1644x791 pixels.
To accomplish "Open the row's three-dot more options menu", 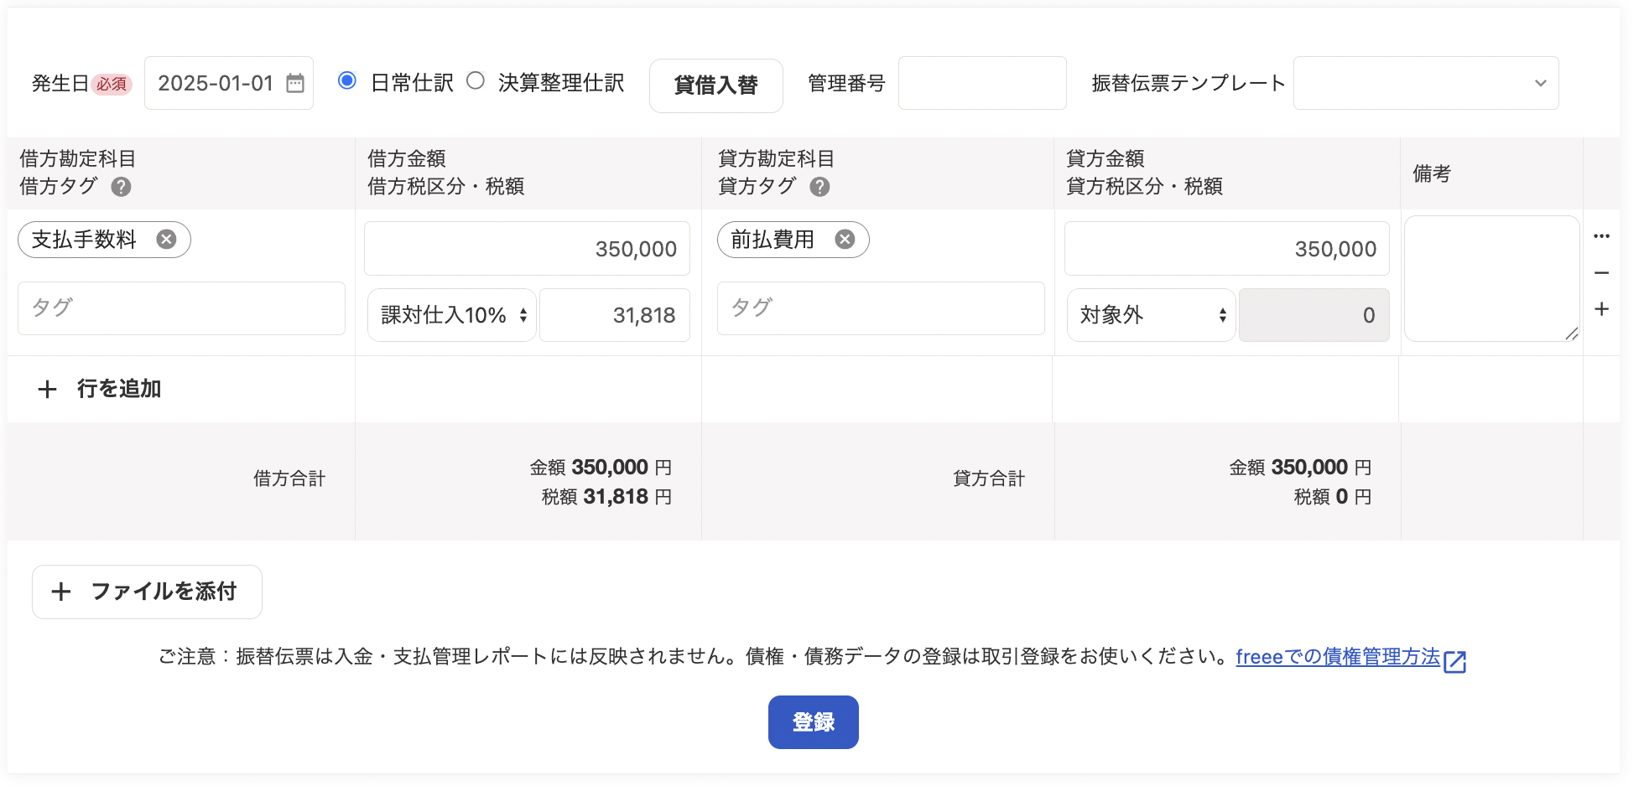I will [1601, 236].
